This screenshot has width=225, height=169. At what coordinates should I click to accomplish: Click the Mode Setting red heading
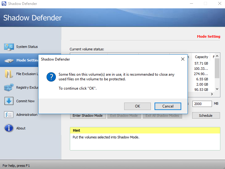pos(209,36)
